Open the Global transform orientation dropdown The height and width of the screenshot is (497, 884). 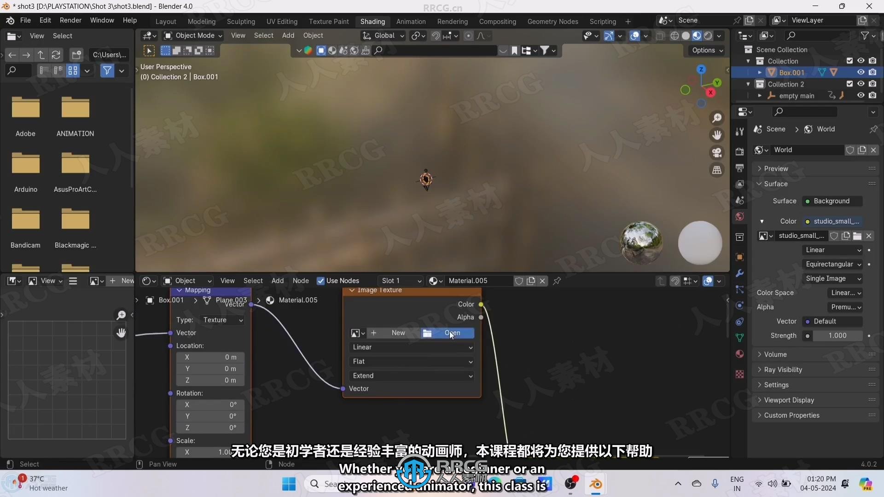point(383,36)
